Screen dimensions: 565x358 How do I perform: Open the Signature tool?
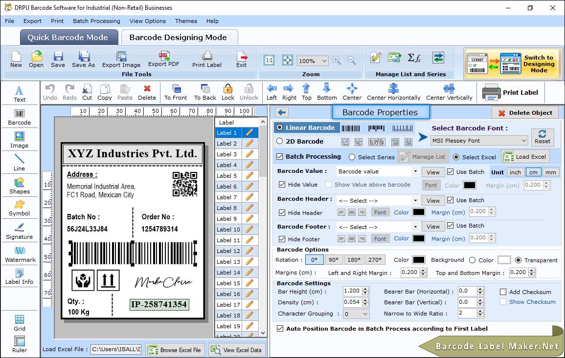pos(20,232)
